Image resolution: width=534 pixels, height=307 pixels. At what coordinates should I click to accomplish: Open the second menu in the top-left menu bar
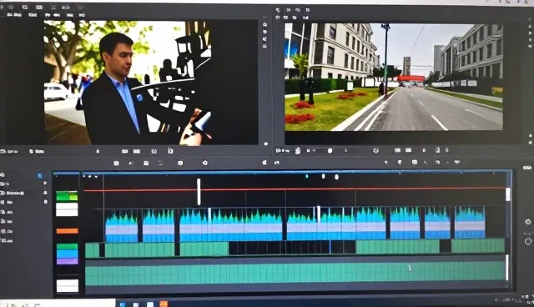pos(33,15)
